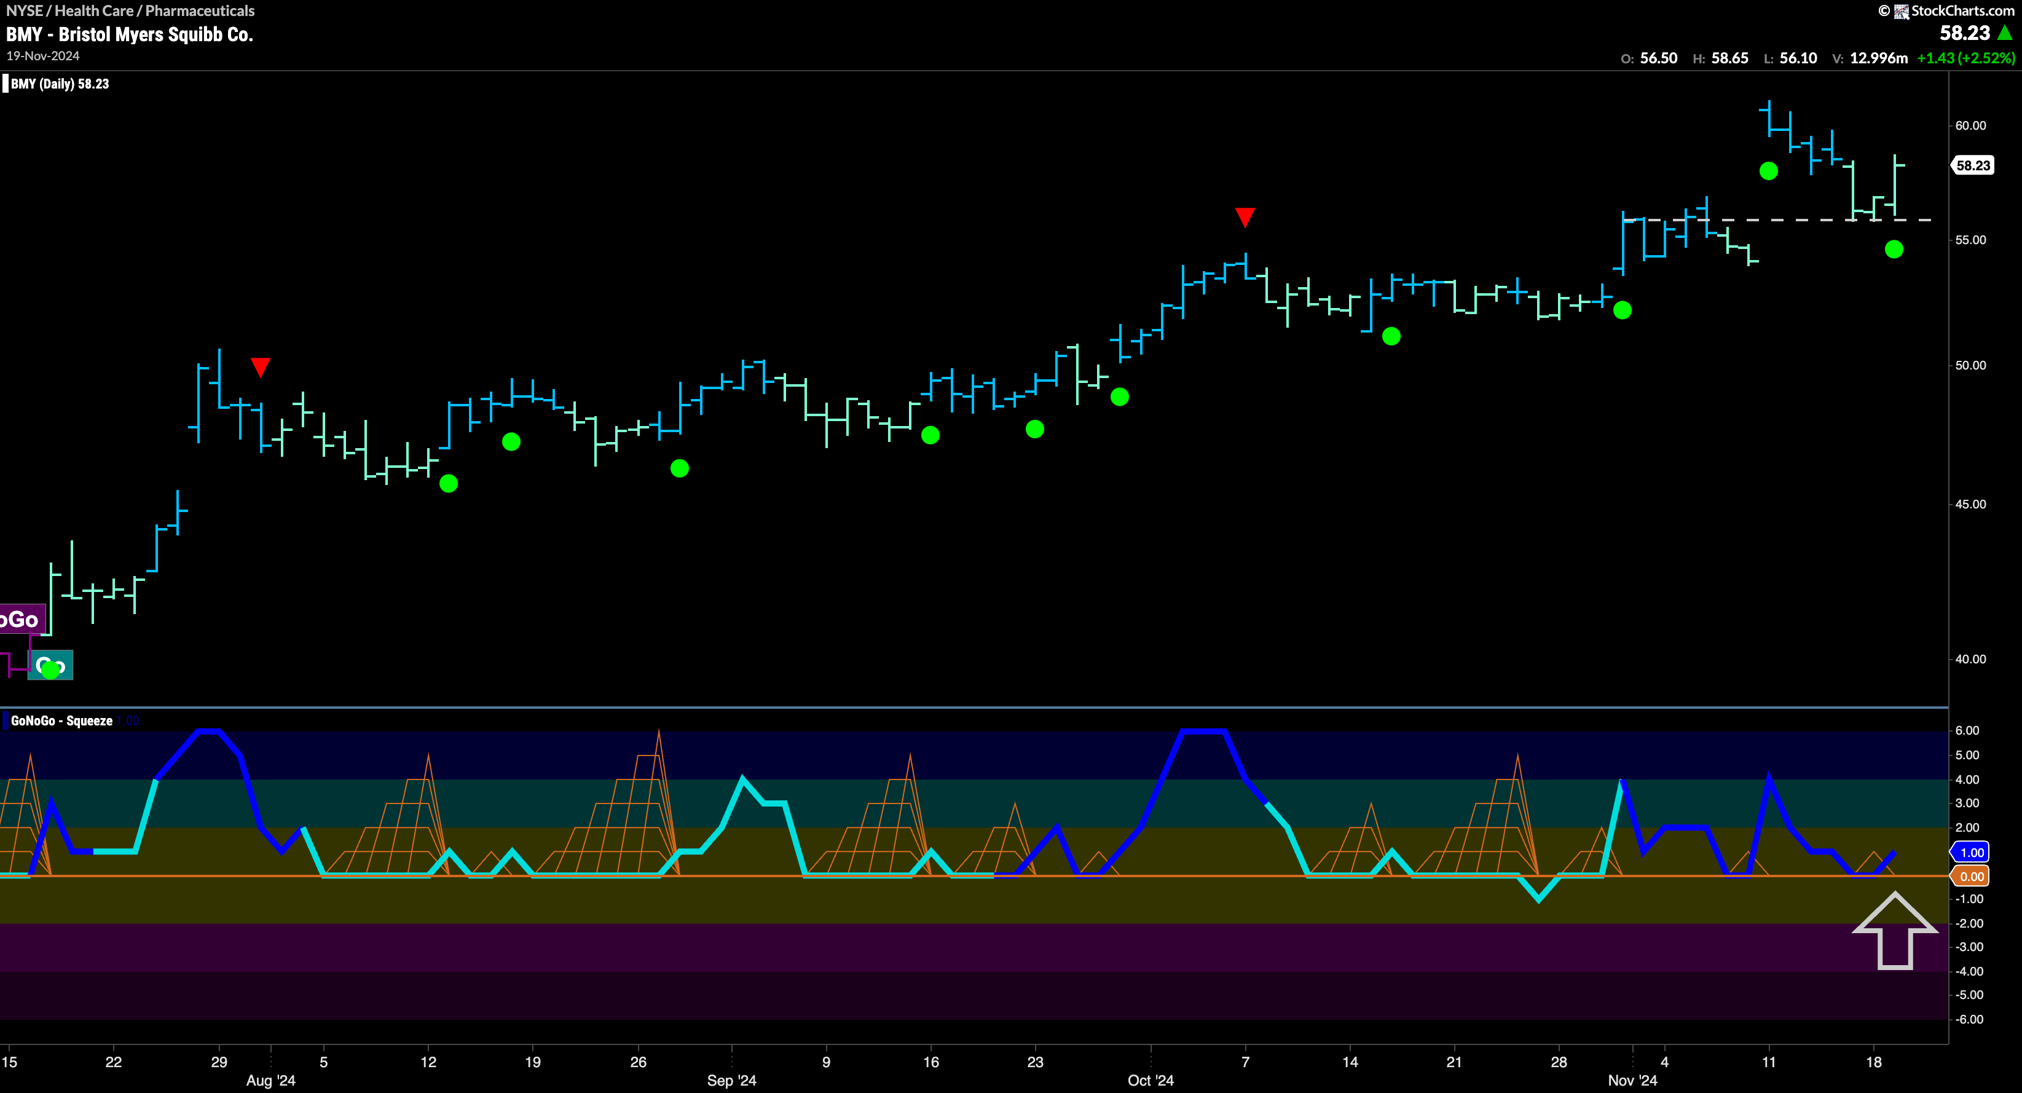Click the 55.00 price axis label
This screenshot has height=1093, width=2022.
click(1970, 240)
